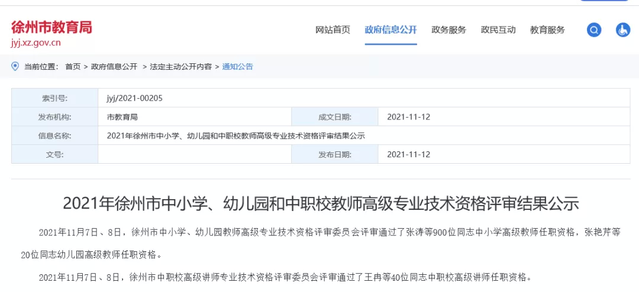The width and height of the screenshot is (639, 292).
Task: Click paragraph mentioning 王冉等40位同志
Action: click(x=285, y=278)
